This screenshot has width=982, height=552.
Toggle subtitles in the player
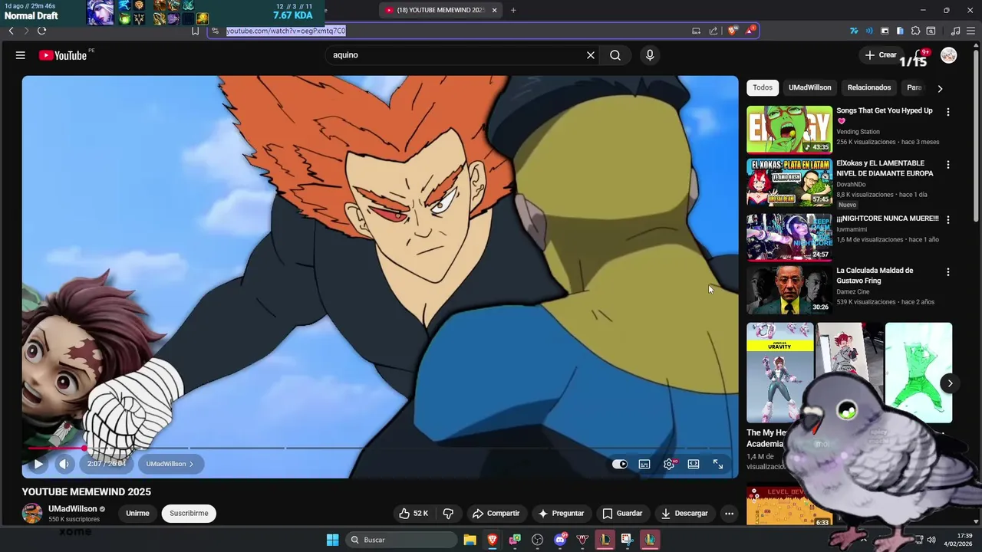pos(644,464)
